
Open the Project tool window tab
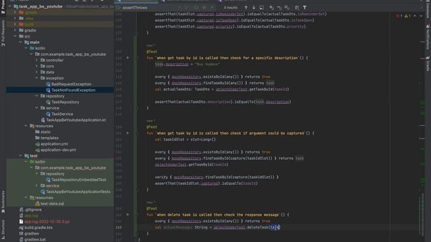3,7
